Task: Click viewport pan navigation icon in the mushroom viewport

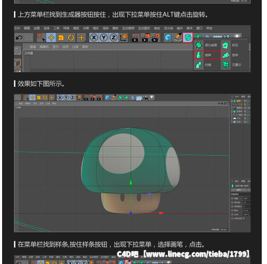Action: click(x=219, y=103)
